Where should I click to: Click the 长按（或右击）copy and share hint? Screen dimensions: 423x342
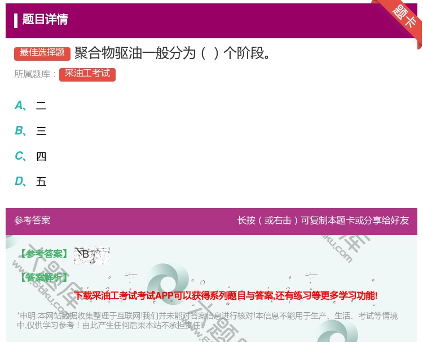point(323,220)
